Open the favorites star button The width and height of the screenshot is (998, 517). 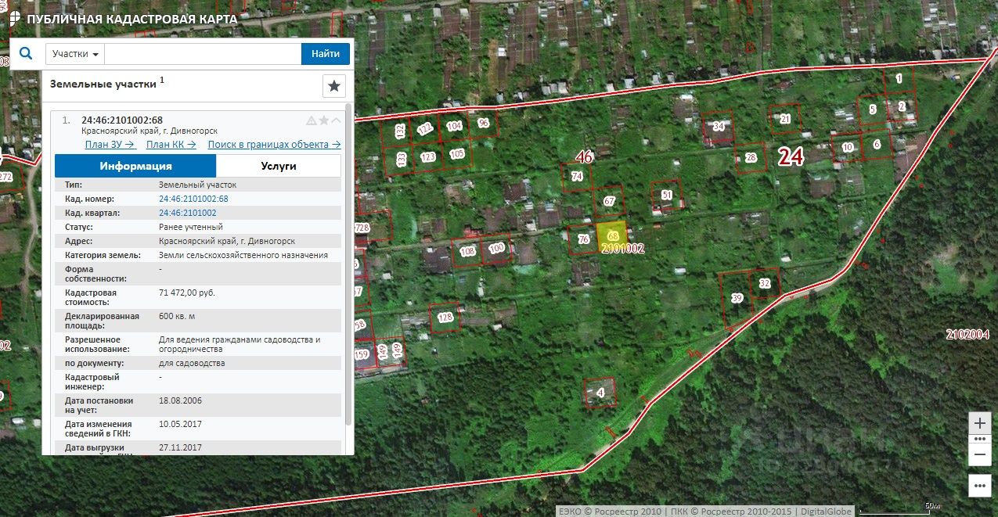click(334, 86)
